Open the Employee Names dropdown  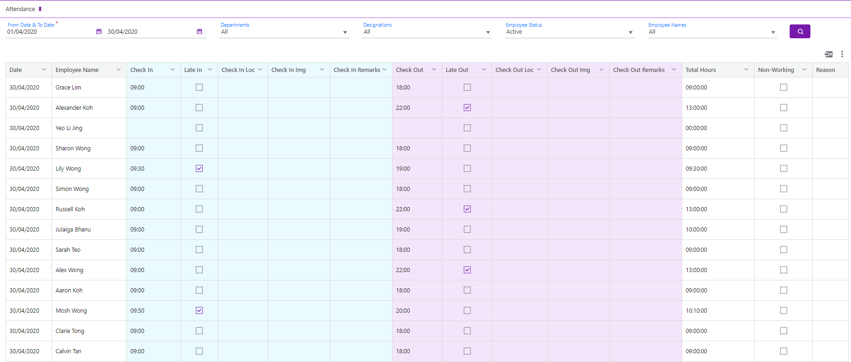(773, 32)
